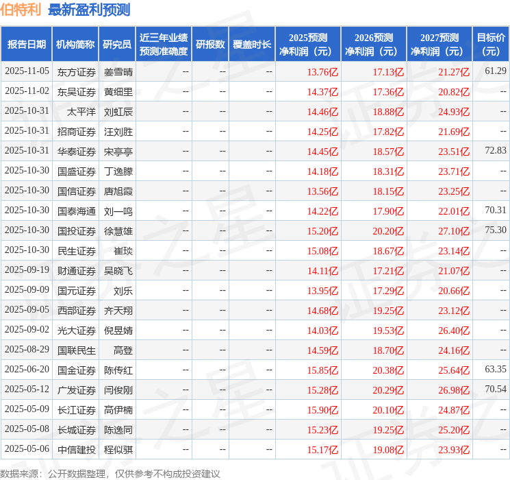Click the date 2025-11-05 cell
This screenshot has width=510, height=480.
pos(27,71)
